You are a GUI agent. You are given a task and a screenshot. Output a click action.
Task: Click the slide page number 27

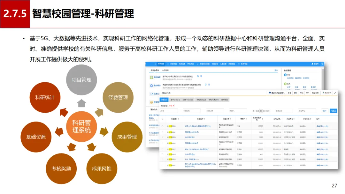pyautogui.click(x=334, y=186)
